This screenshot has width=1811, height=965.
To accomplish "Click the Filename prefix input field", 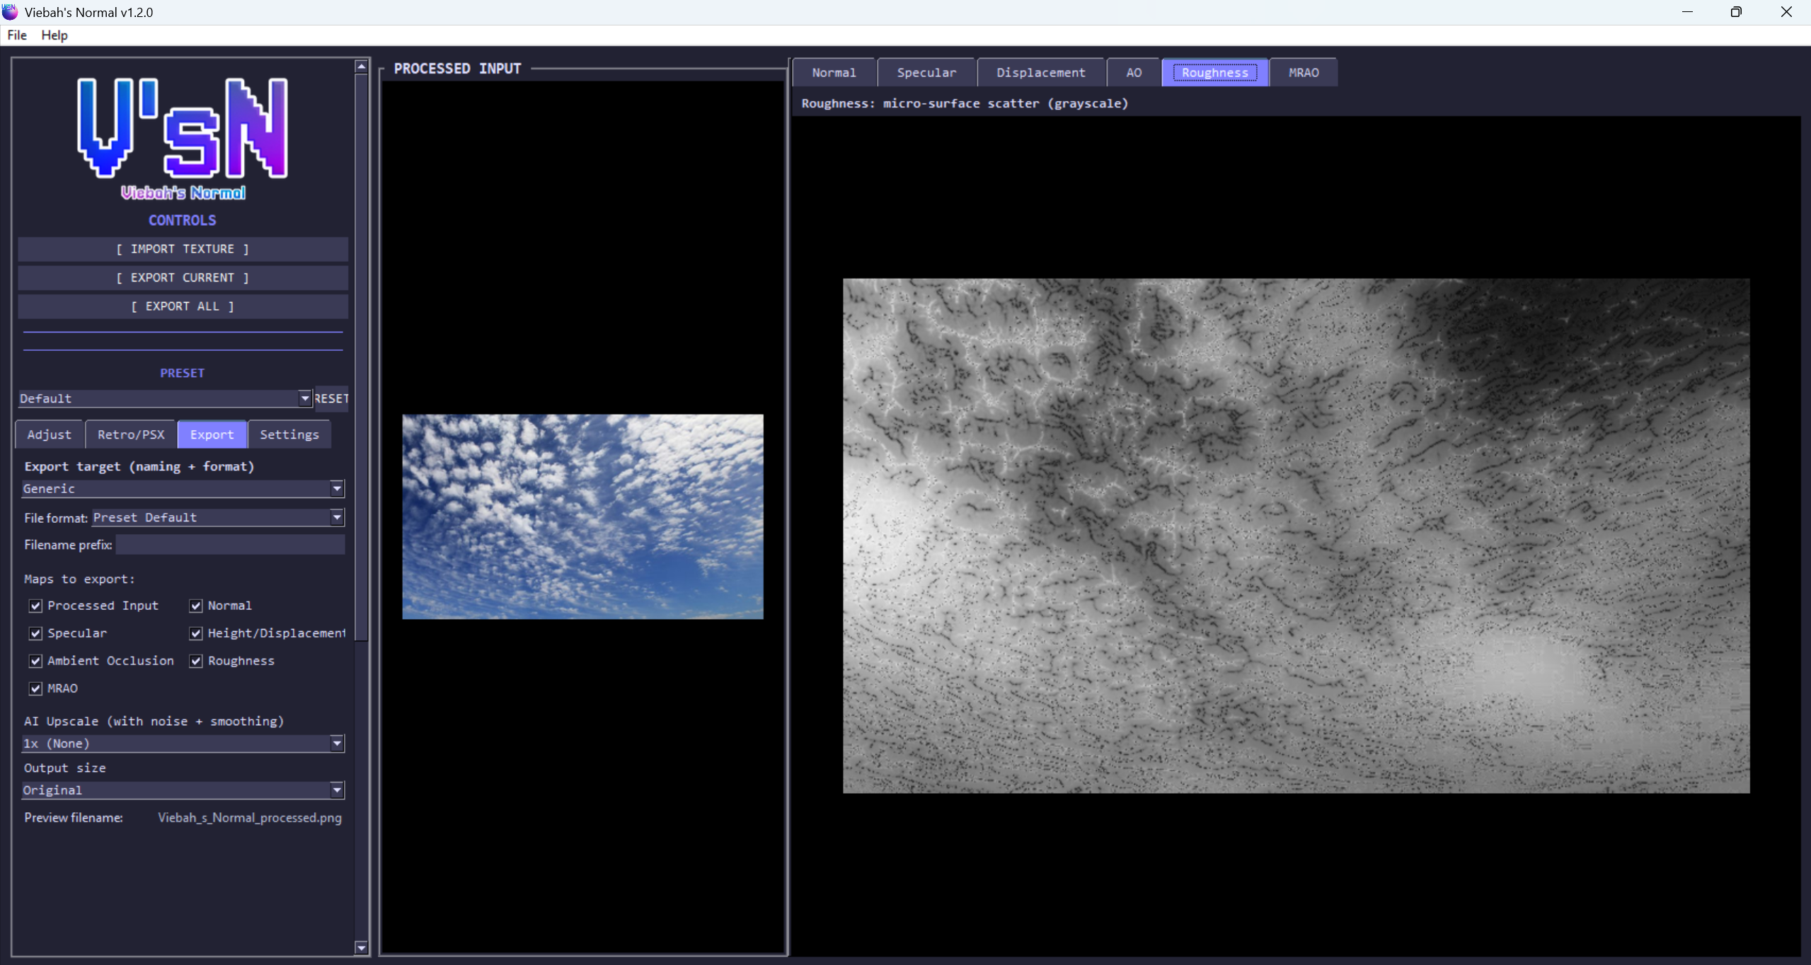I will coord(230,545).
